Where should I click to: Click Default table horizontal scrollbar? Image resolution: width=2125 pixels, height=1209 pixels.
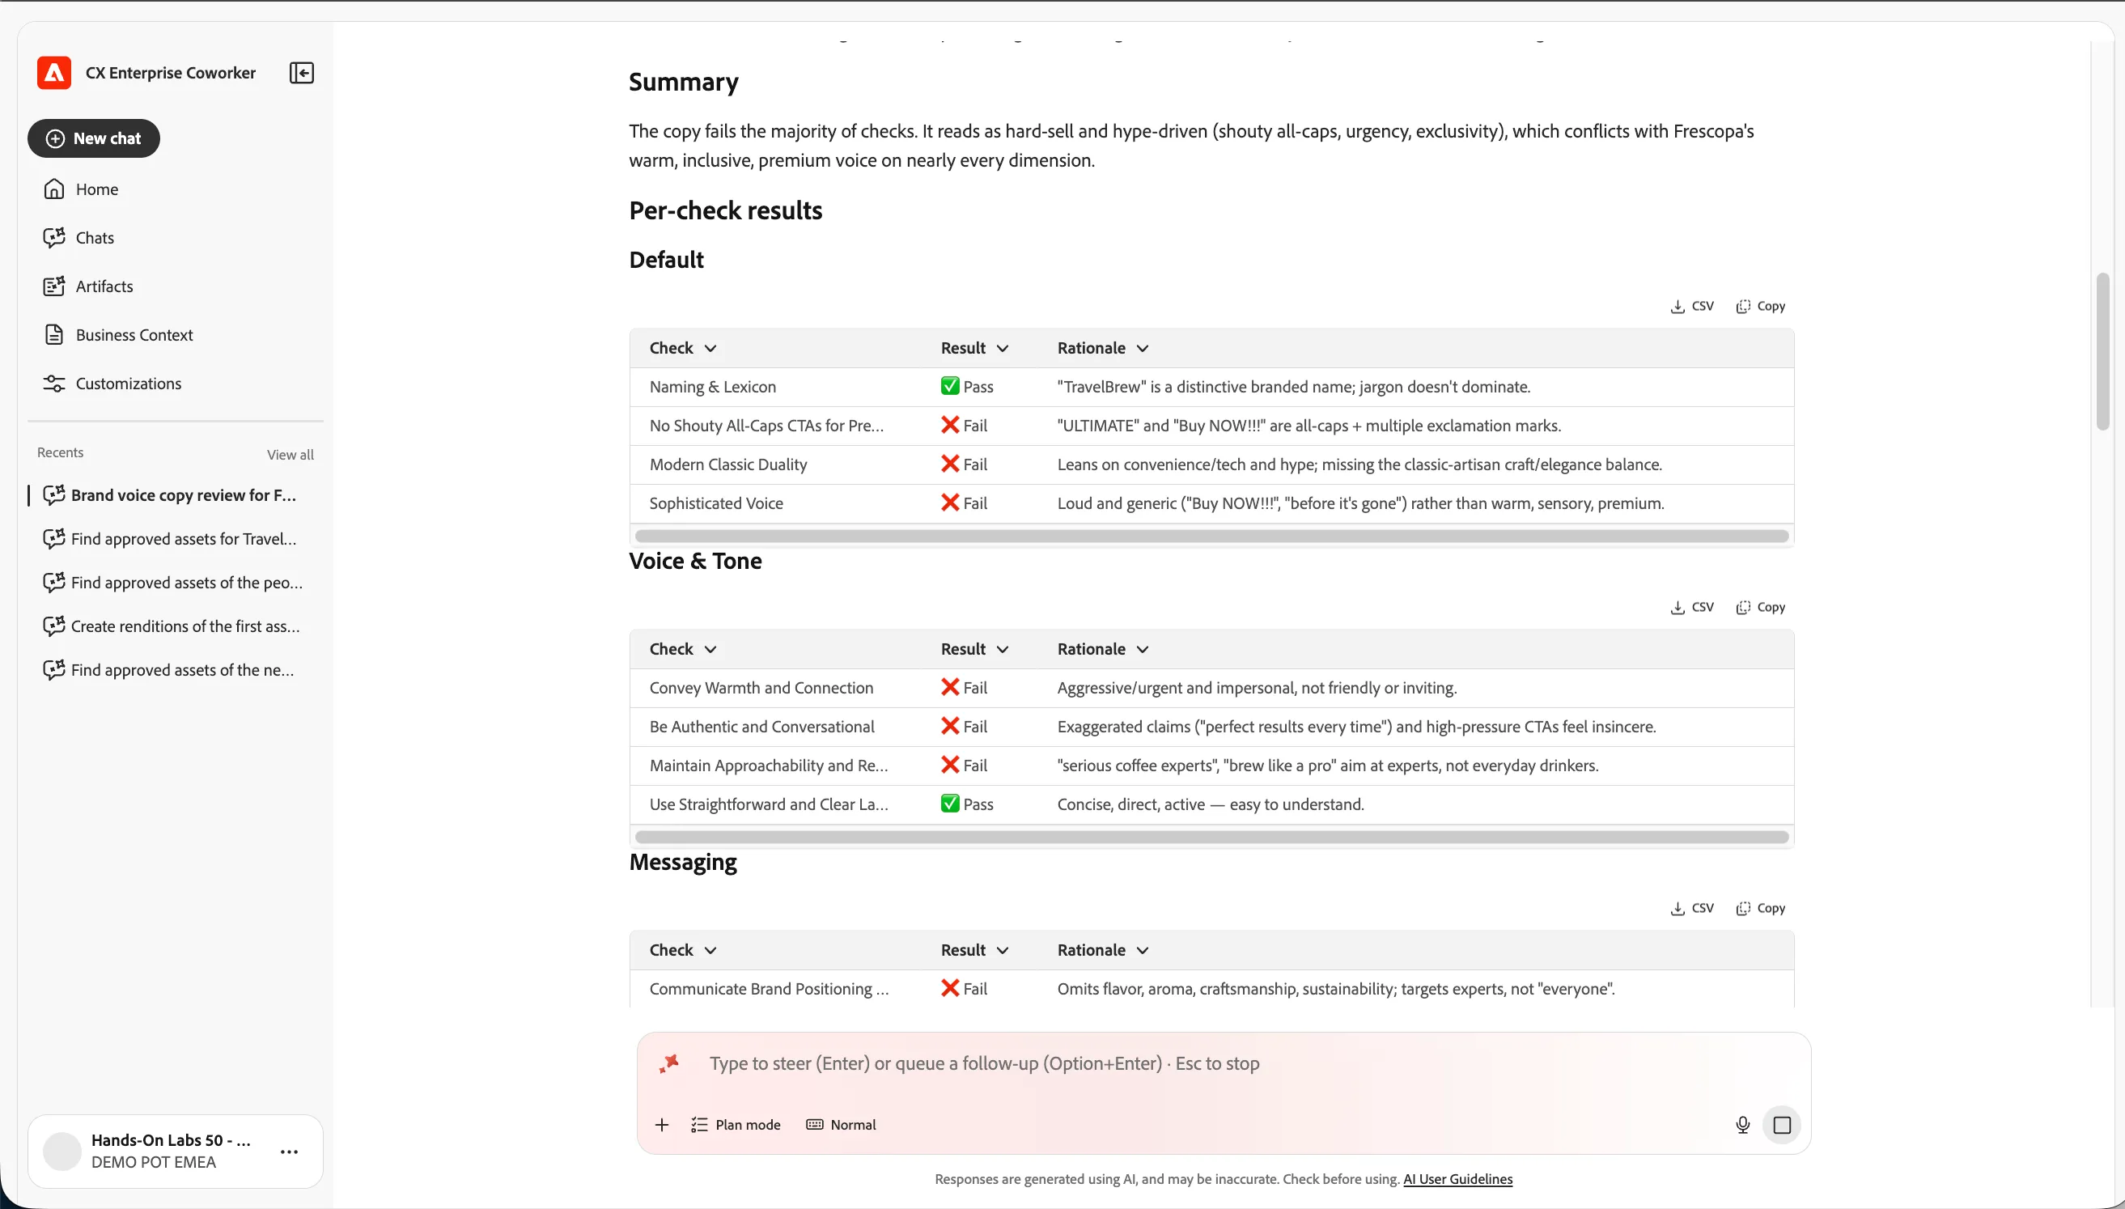coord(1211,537)
